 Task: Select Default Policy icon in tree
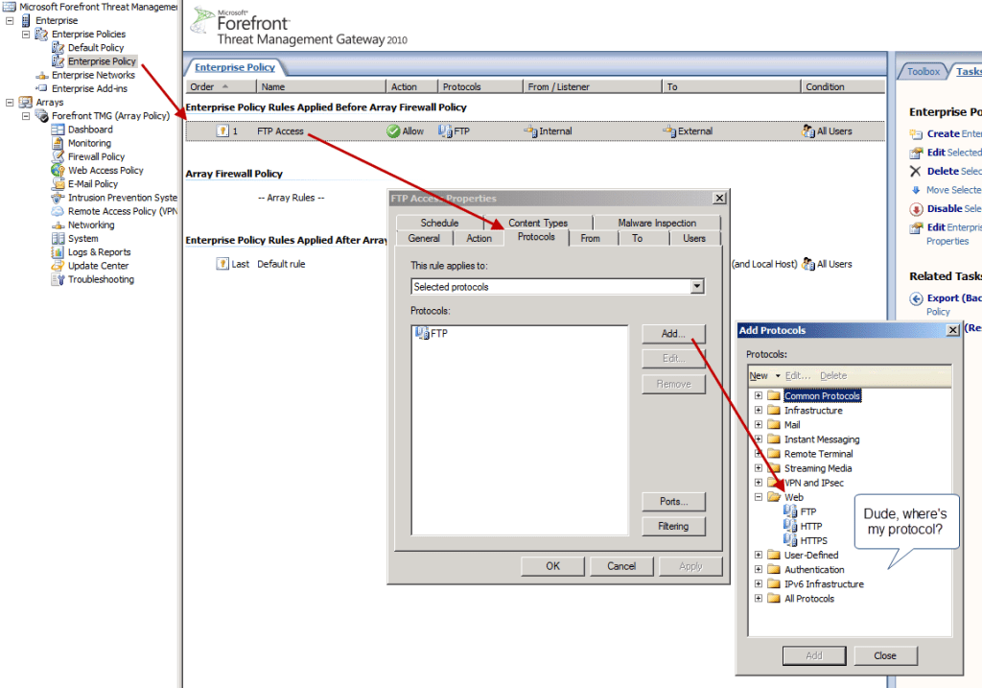(x=58, y=48)
